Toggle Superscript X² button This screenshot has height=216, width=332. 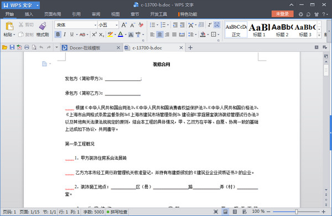94,34
